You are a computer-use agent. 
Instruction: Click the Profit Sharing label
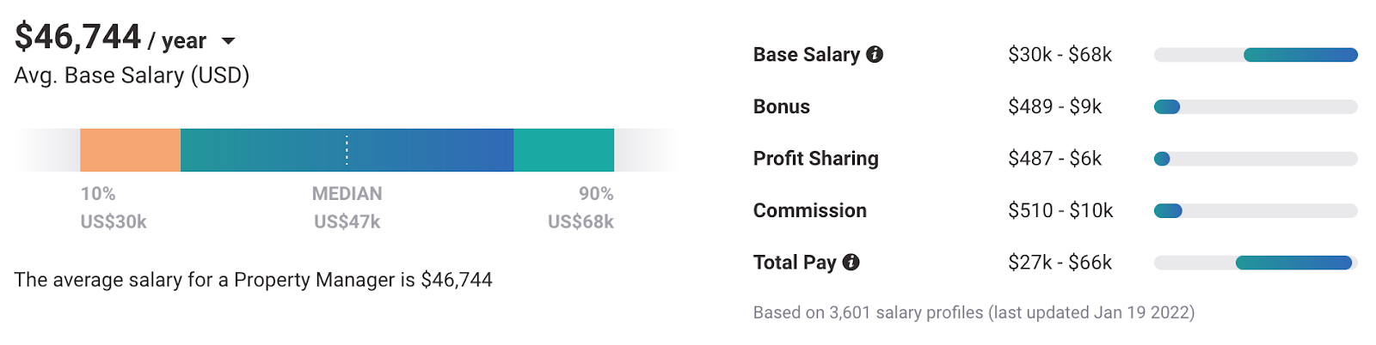(x=815, y=159)
